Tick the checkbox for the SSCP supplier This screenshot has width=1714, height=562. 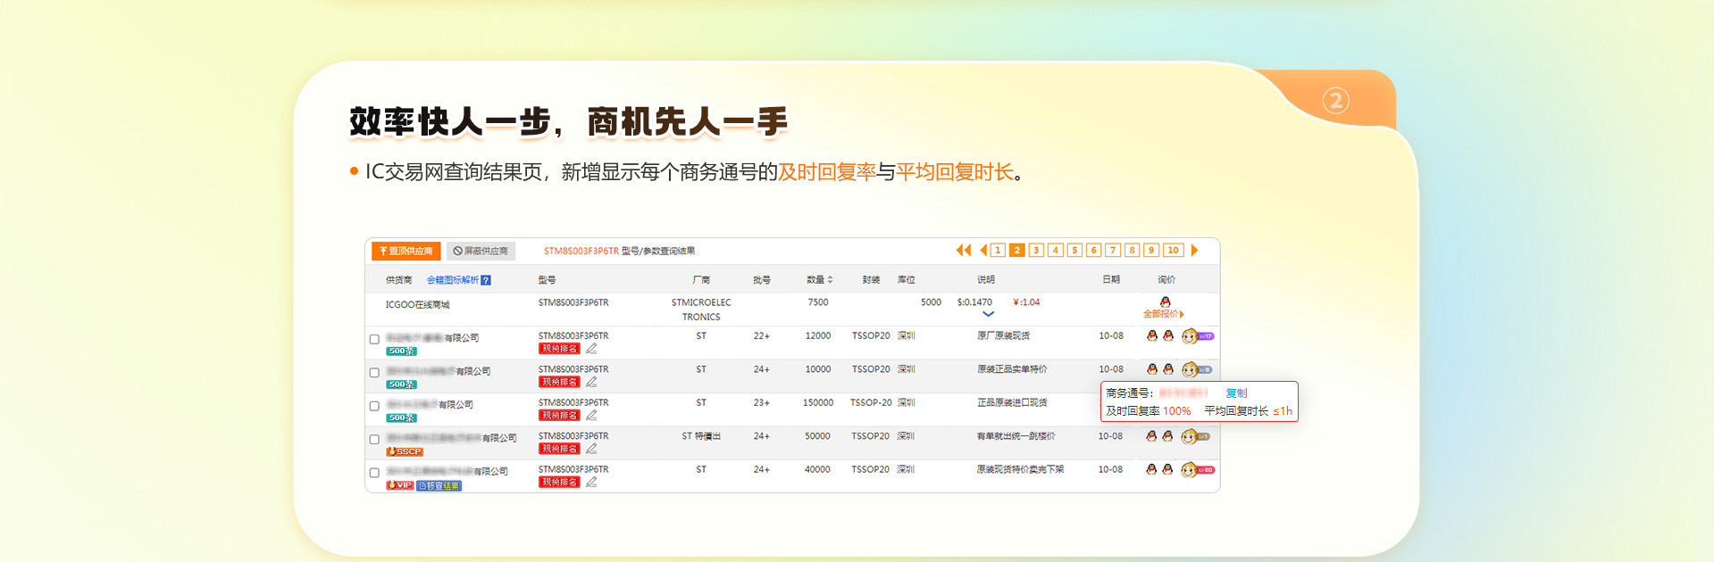pyautogui.click(x=374, y=439)
